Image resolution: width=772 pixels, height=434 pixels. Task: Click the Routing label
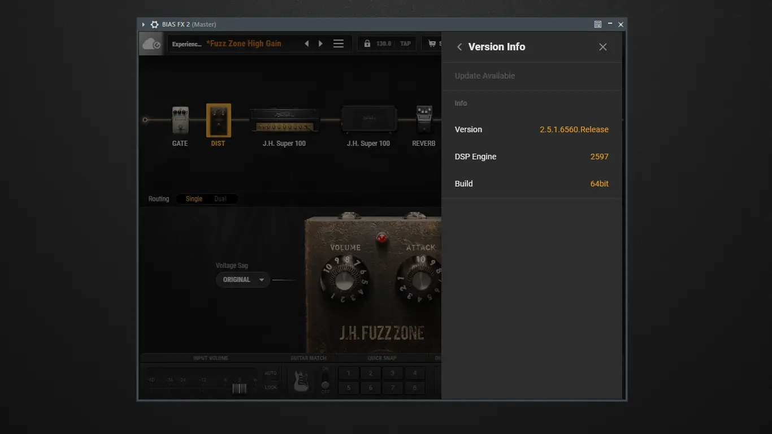pos(159,199)
